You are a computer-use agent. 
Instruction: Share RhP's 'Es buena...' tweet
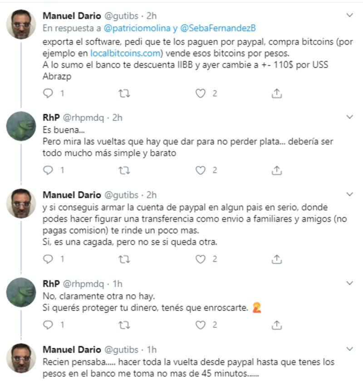[277, 170]
